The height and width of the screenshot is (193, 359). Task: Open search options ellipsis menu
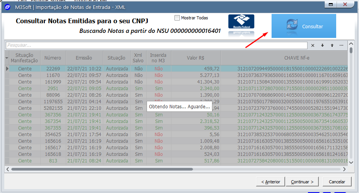pos(341,45)
